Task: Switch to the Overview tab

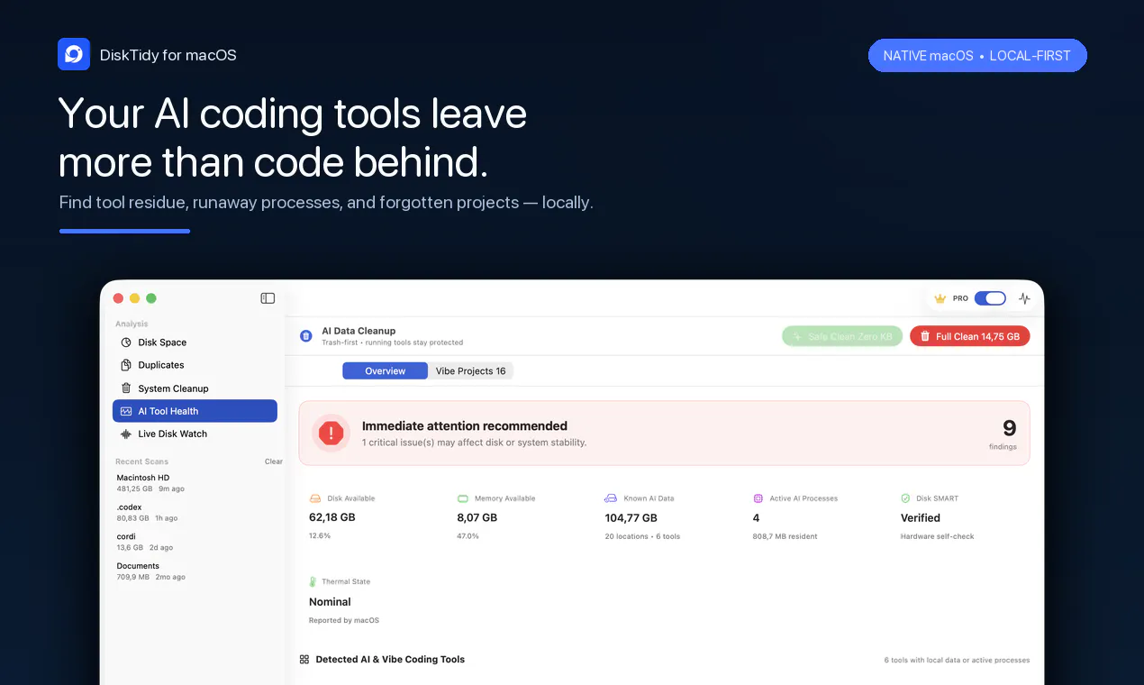Action: [x=385, y=371]
